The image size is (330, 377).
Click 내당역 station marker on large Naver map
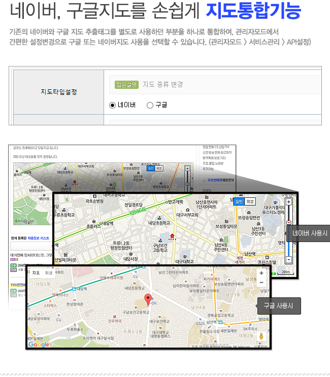(x=101, y=224)
